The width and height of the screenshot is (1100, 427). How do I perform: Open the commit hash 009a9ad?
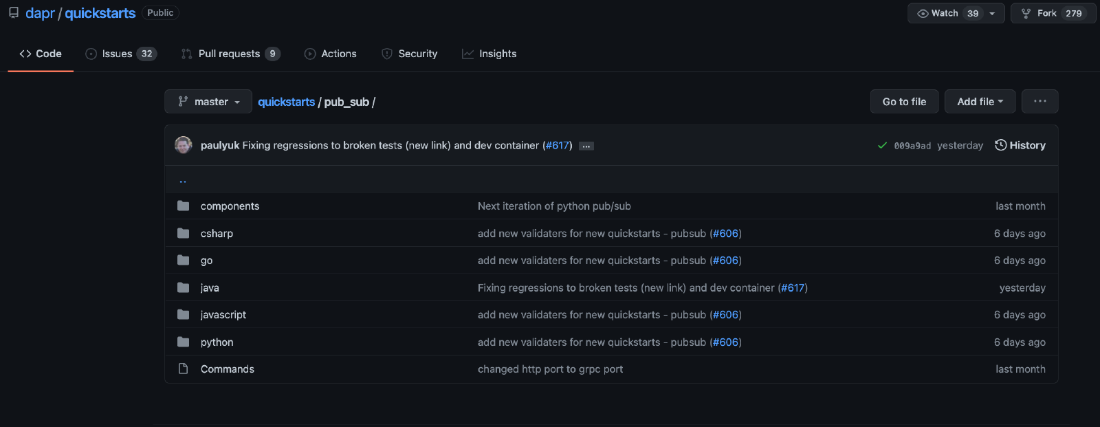[912, 146]
